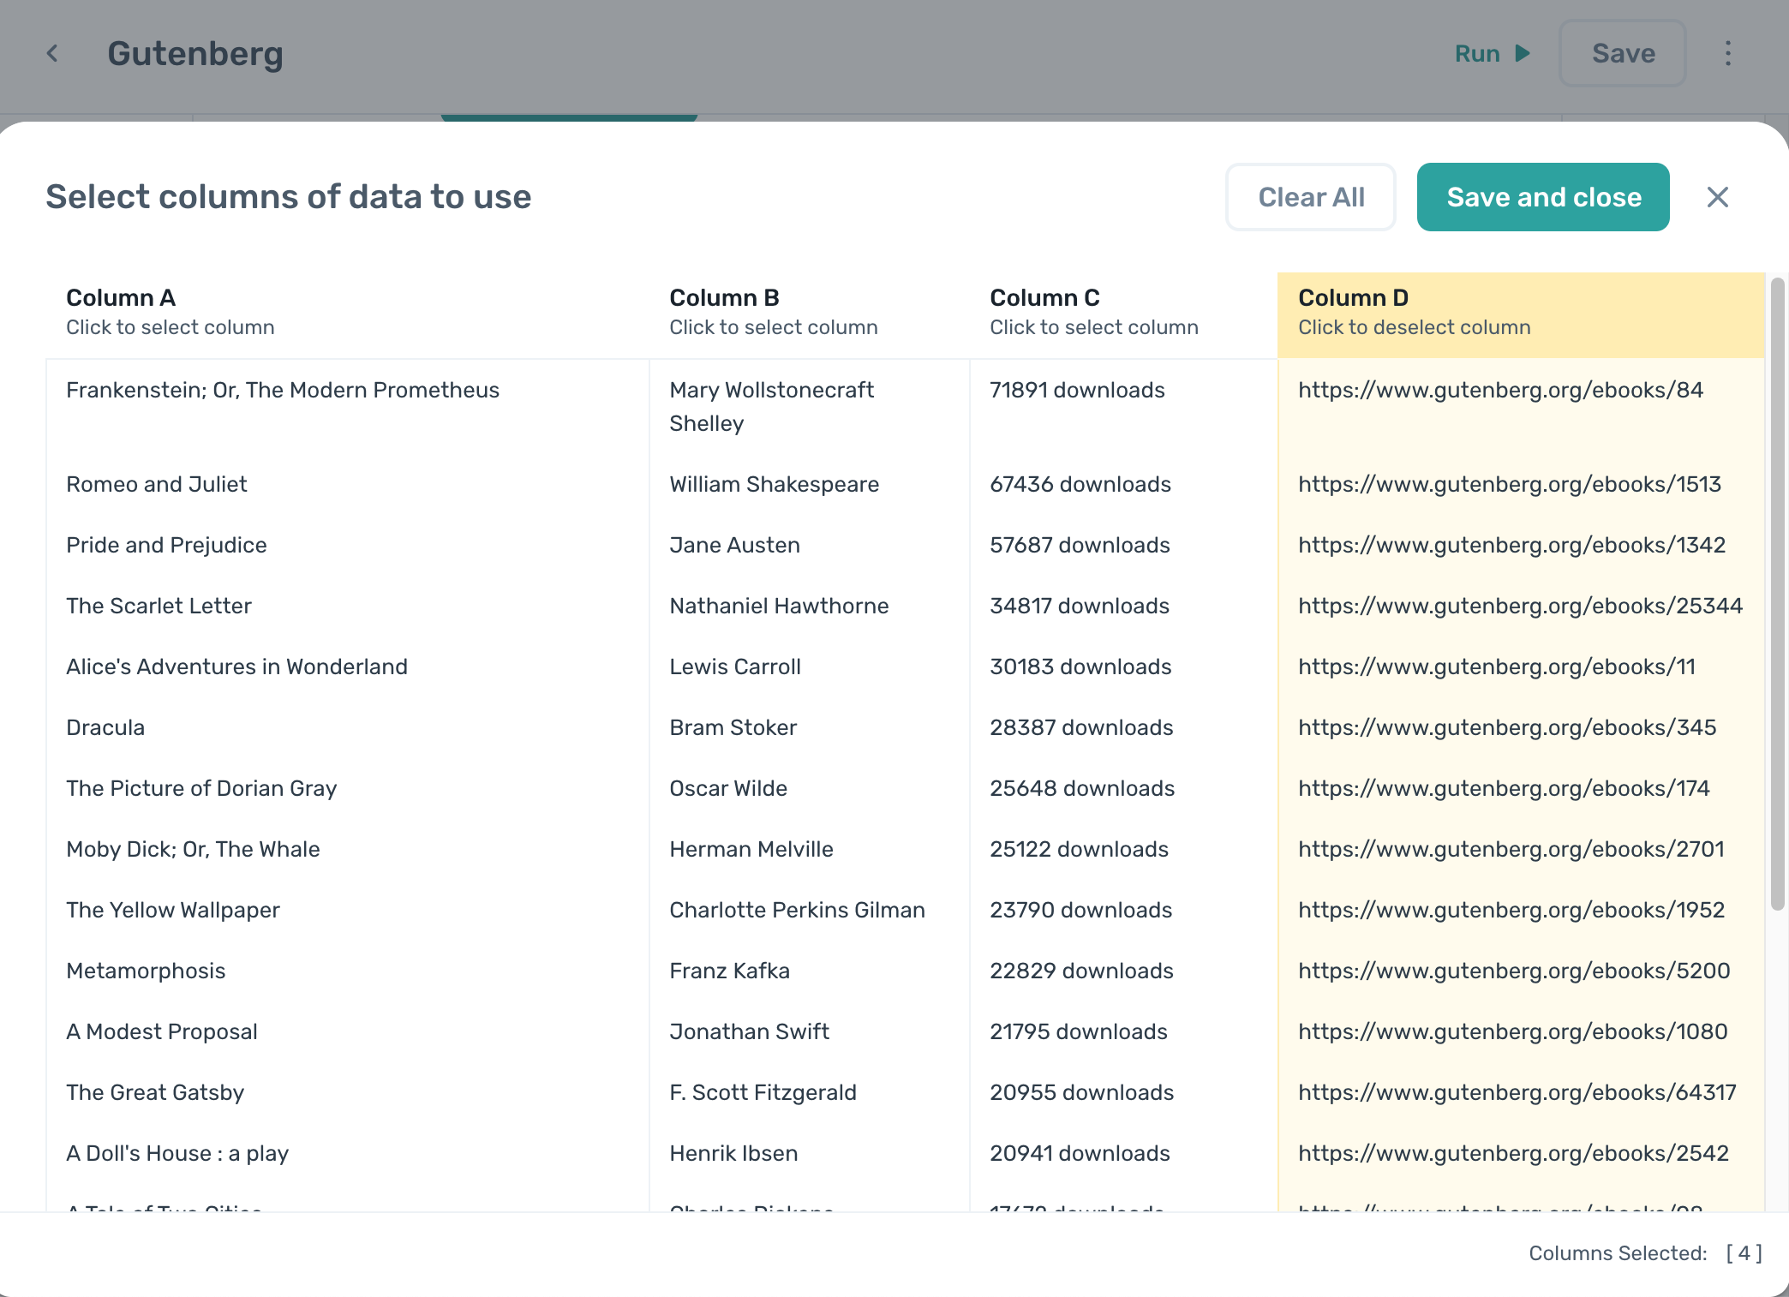This screenshot has height=1297, width=1789.
Task: Click the Run play icon
Action: point(1523,53)
